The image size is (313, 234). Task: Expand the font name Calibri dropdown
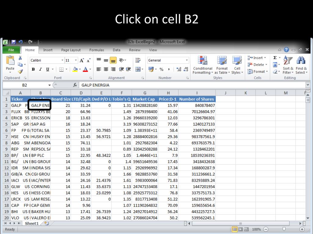tap(62, 60)
